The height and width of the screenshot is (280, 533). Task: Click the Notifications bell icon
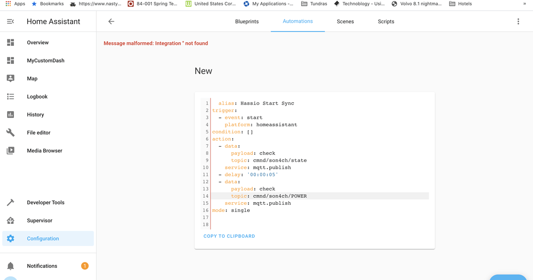[x=10, y=266]
